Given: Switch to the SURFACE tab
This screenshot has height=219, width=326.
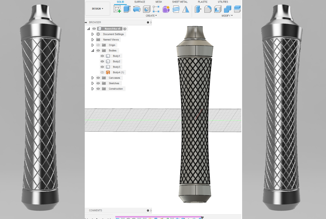Looking at the screenshot, I should pyautogui.click(x=140, y=2).
